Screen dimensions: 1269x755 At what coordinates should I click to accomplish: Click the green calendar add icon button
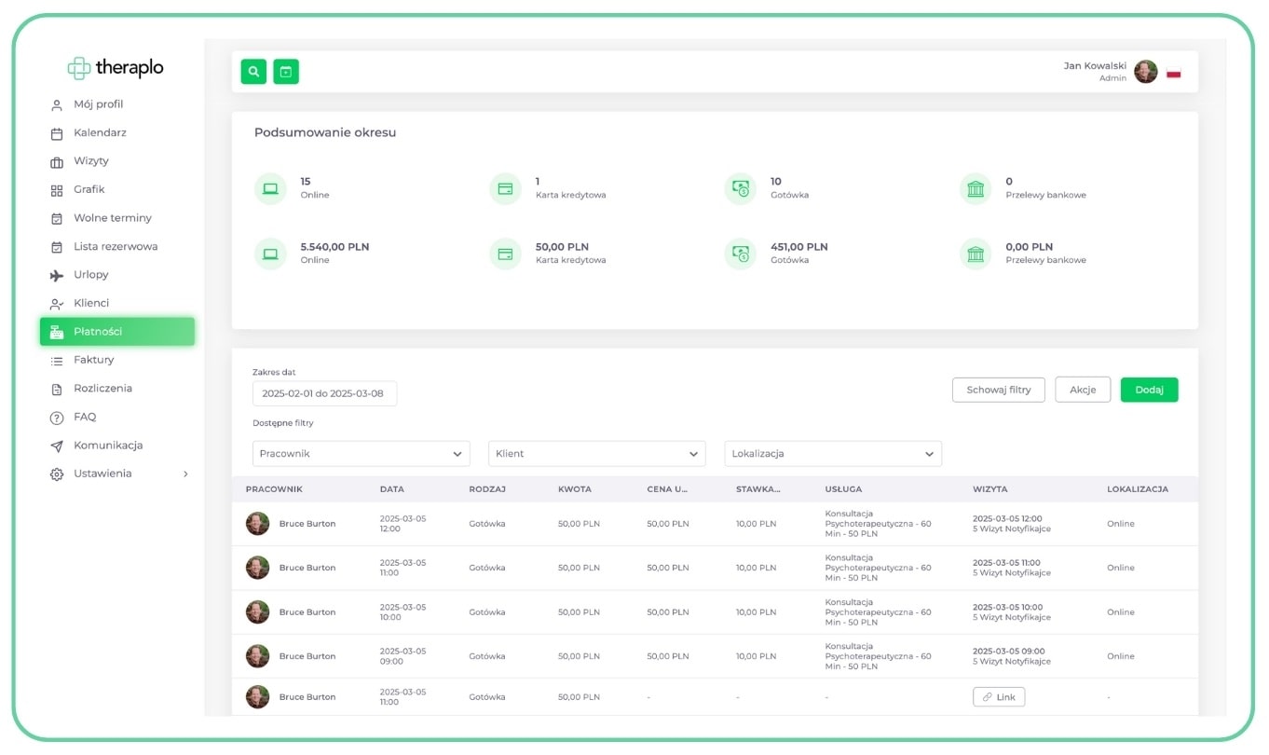tap(286, 72)
